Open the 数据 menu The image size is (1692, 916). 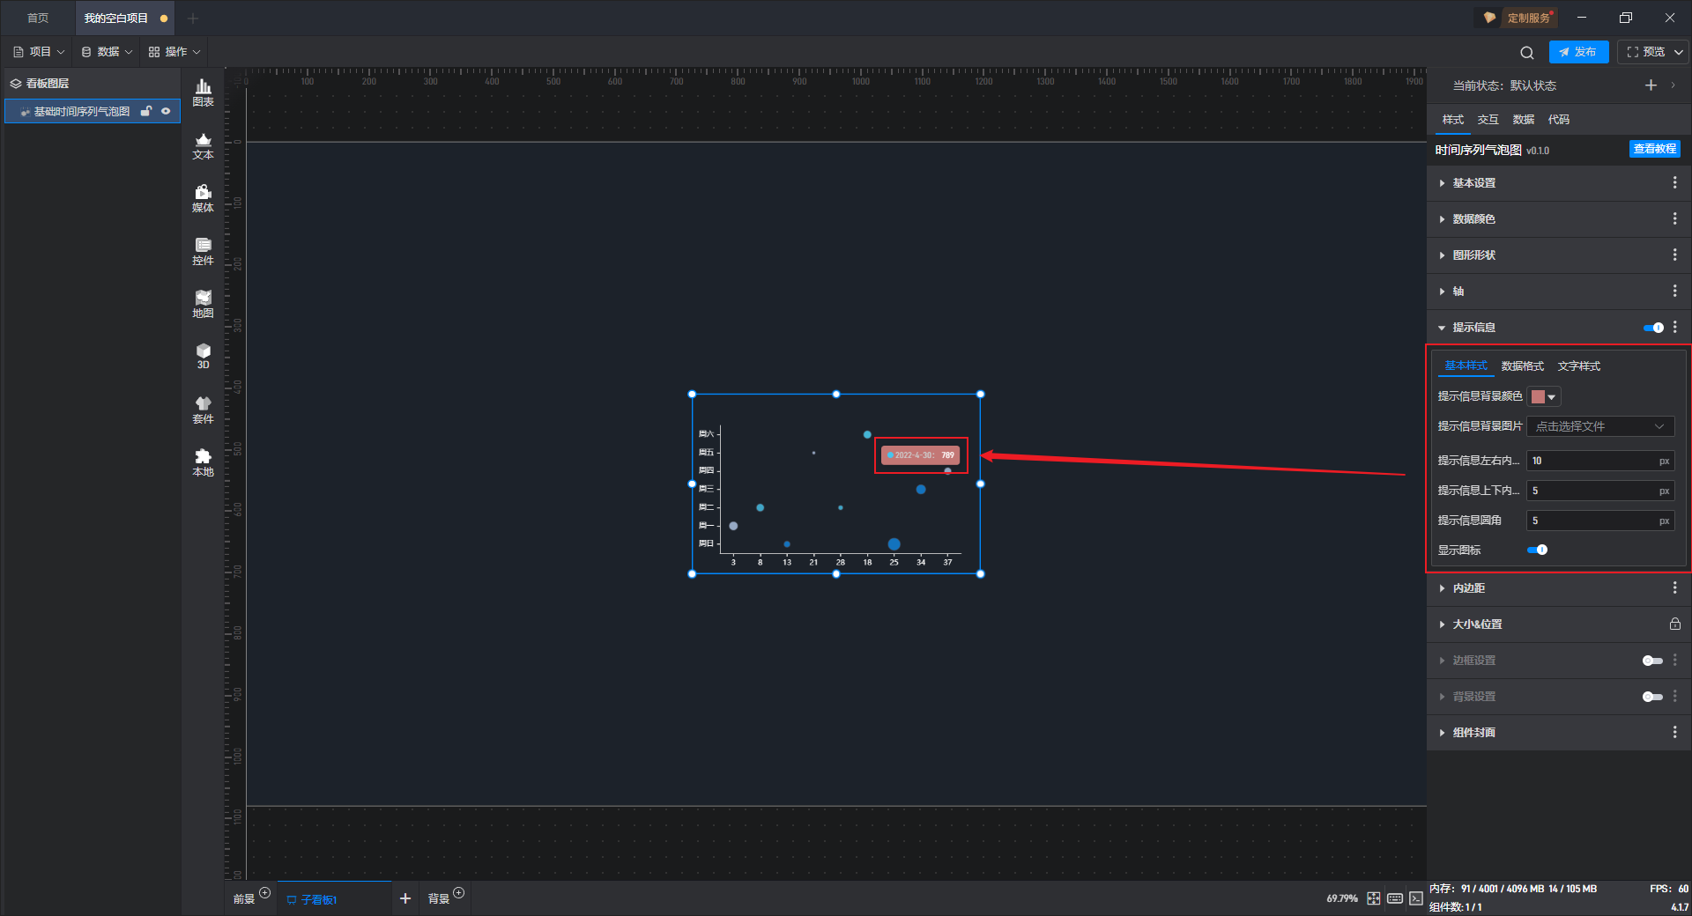click(107, 52)
